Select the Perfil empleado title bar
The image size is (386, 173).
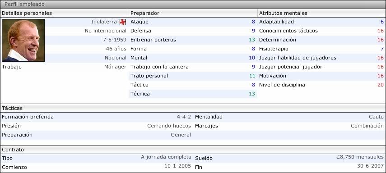pos(193,5)
